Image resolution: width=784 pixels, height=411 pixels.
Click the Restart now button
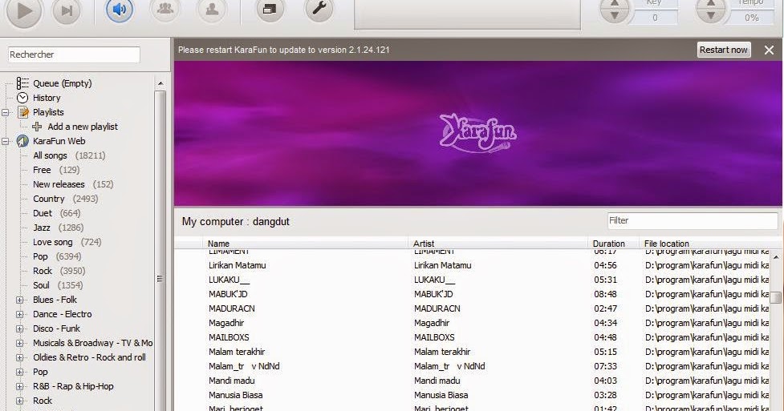pos(724,50)
